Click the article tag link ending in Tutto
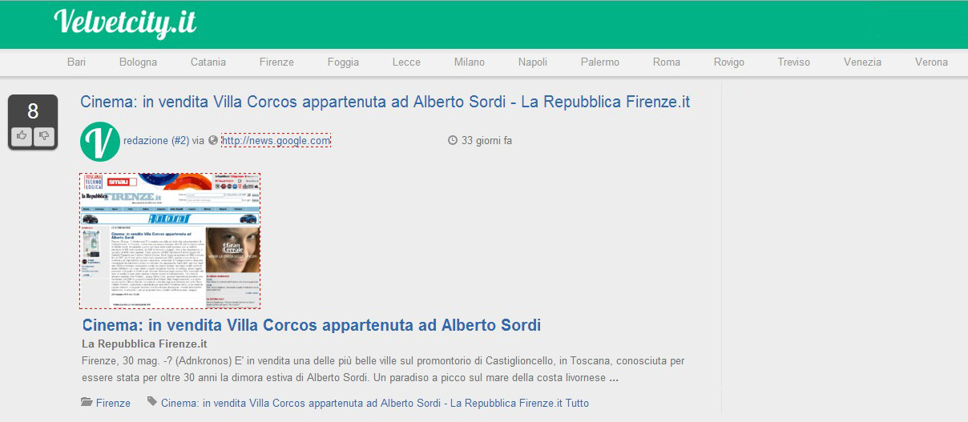 point(375,403)
